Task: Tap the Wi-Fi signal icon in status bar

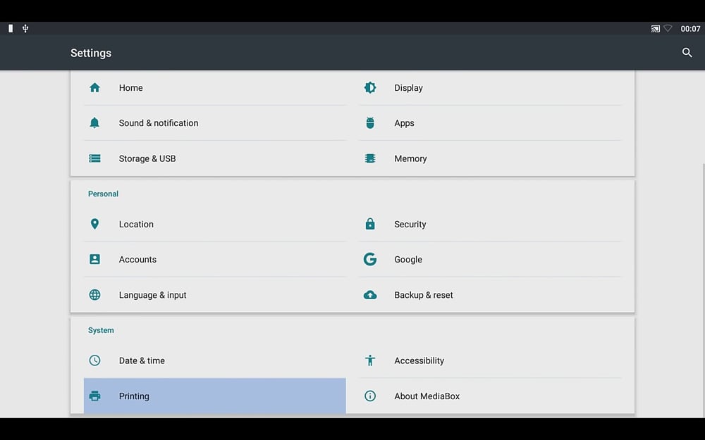Action: tap(668, 28)
